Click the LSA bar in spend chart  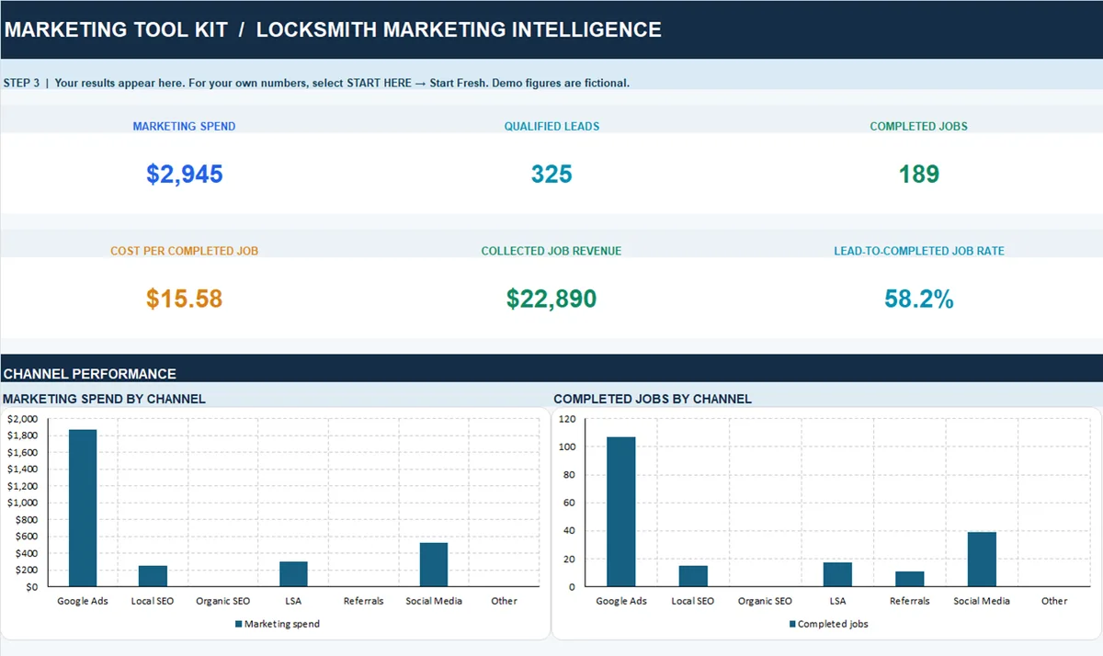293,574
